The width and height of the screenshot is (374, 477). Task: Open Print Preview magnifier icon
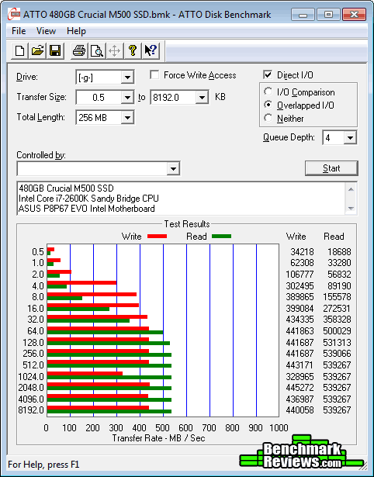[97, 50]
